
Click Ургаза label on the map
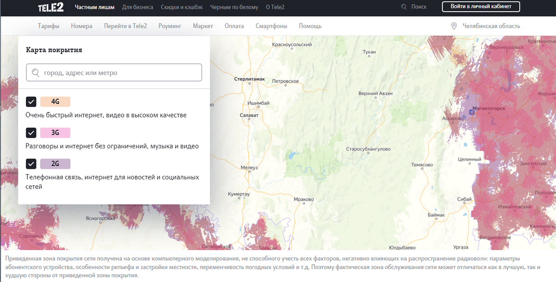pos(461,248)
